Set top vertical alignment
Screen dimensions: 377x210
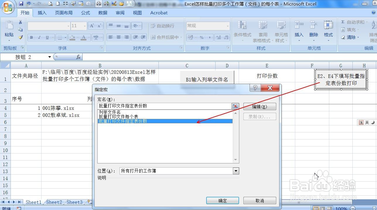click(x=111, y=26)
